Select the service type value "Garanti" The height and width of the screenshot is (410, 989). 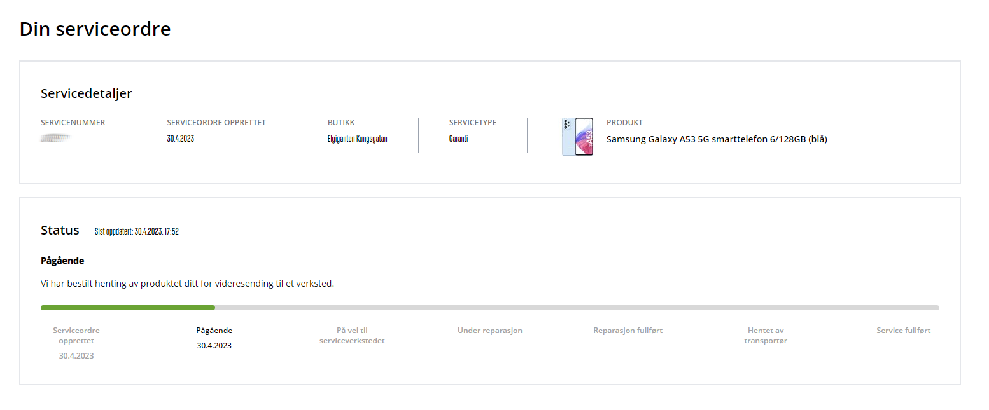[x=459, y=139]
